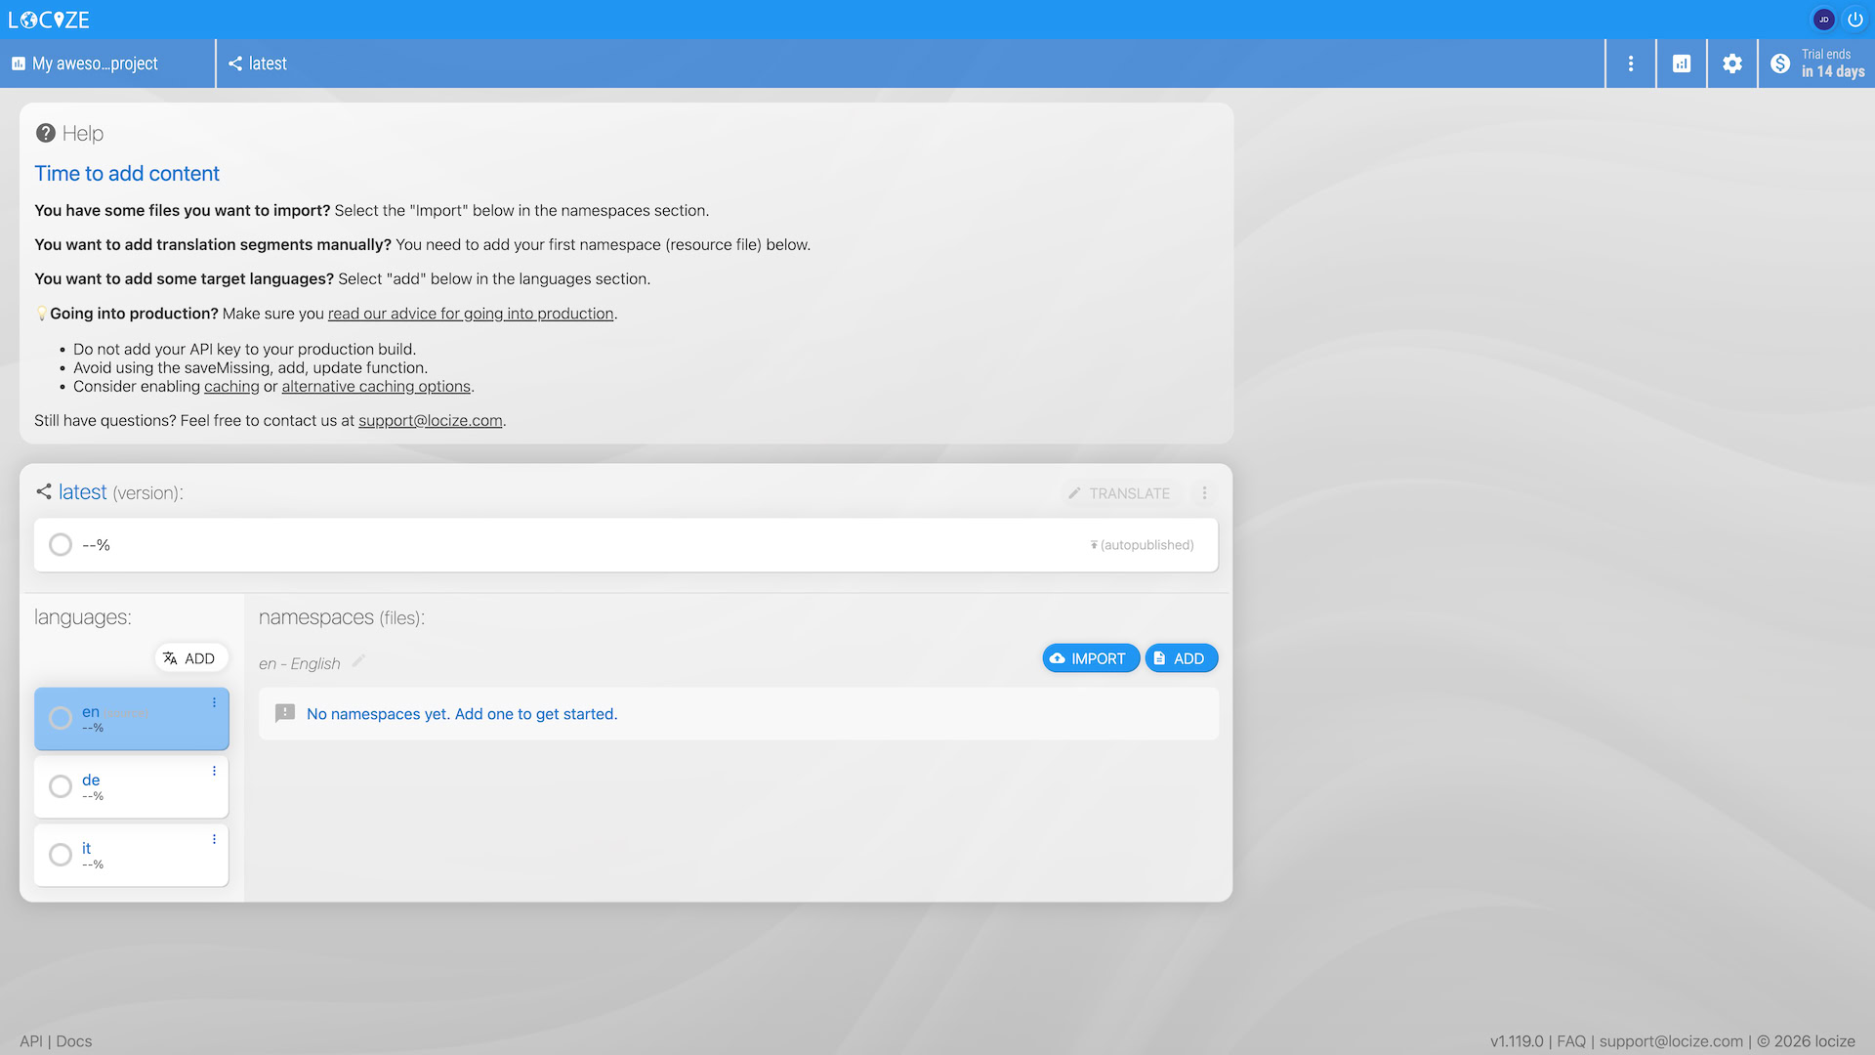Click the IMPORT namespaces button
The height and width of the screenshot is (1055, 1875).
1090,658
